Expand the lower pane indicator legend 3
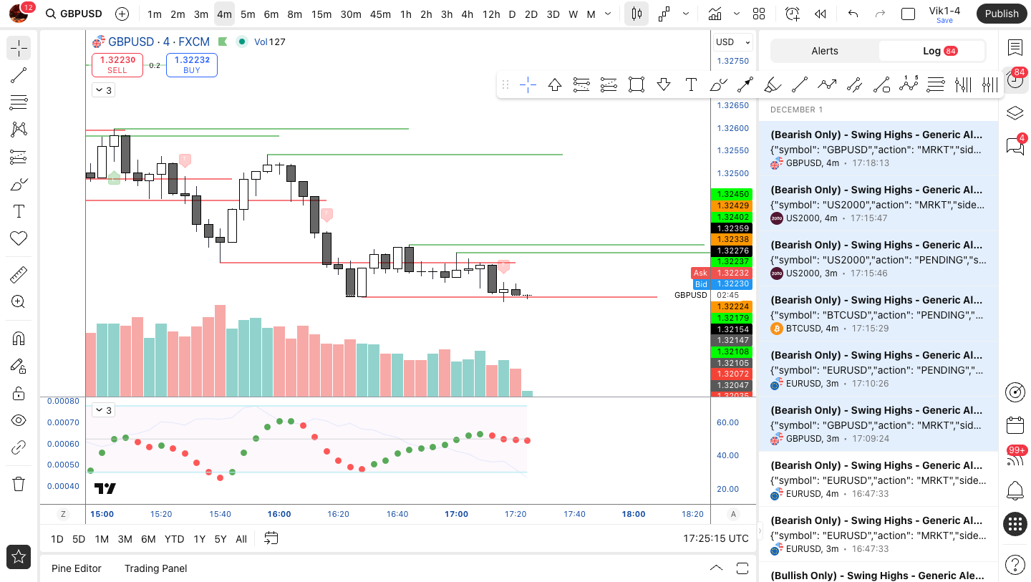The image size is (1031, 582). click(x=103, y=410)
